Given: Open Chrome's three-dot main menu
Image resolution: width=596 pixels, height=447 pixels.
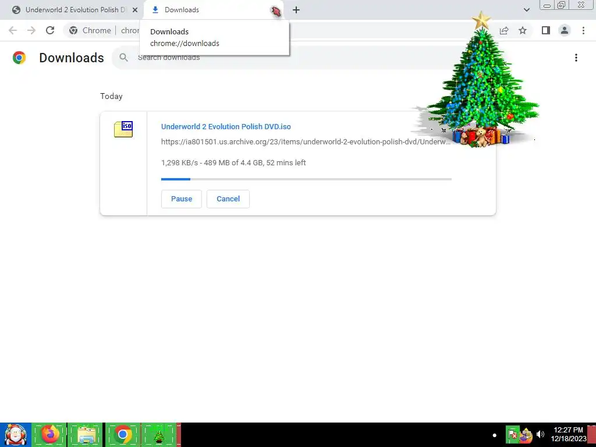Looking at the screenshot, I should [x=583, y=30].
